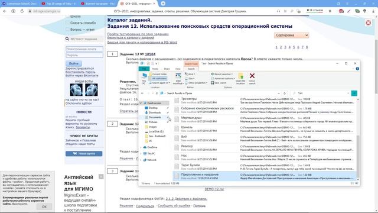Screen dimensions: 378x213
Task: Switch to the Home ribbon tab
Action: coord(155,69)
